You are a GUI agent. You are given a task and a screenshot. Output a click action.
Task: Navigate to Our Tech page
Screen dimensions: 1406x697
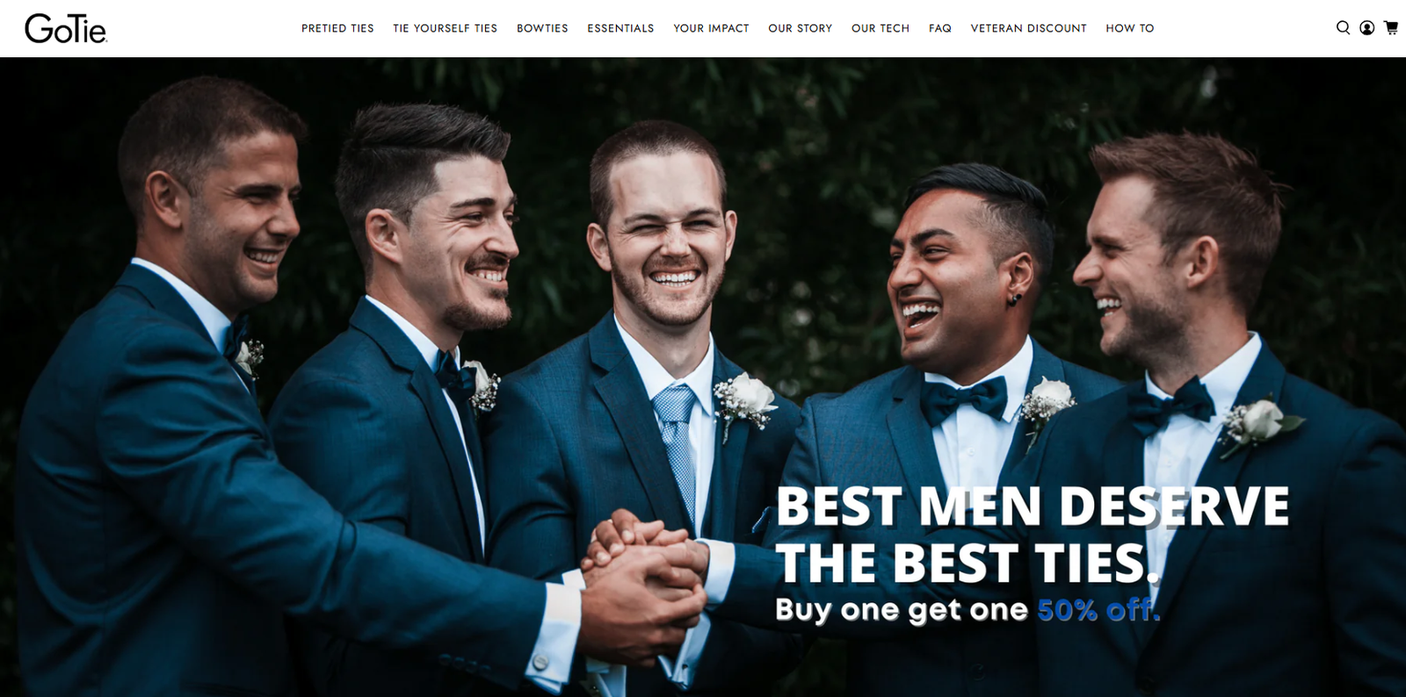point(881,28)
